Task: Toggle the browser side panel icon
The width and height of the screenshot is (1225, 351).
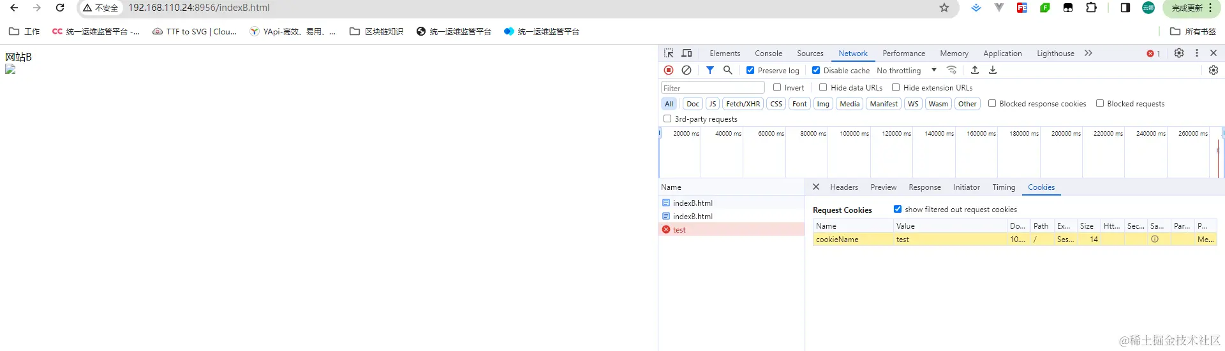Action: [x=1125, y=8]
